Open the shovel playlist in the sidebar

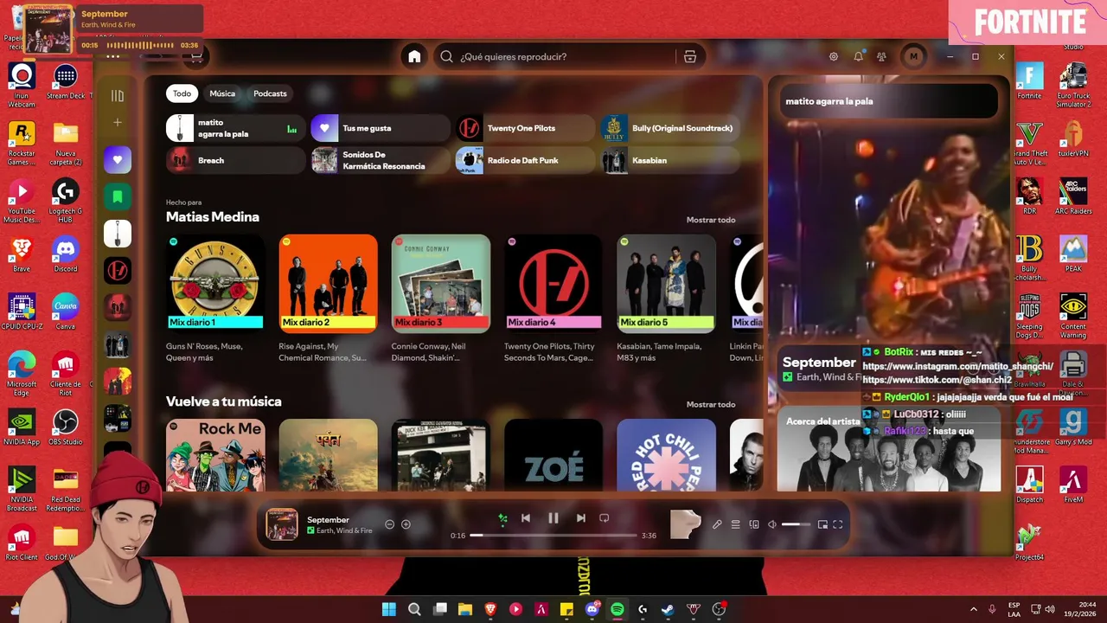tap(118, 234)
